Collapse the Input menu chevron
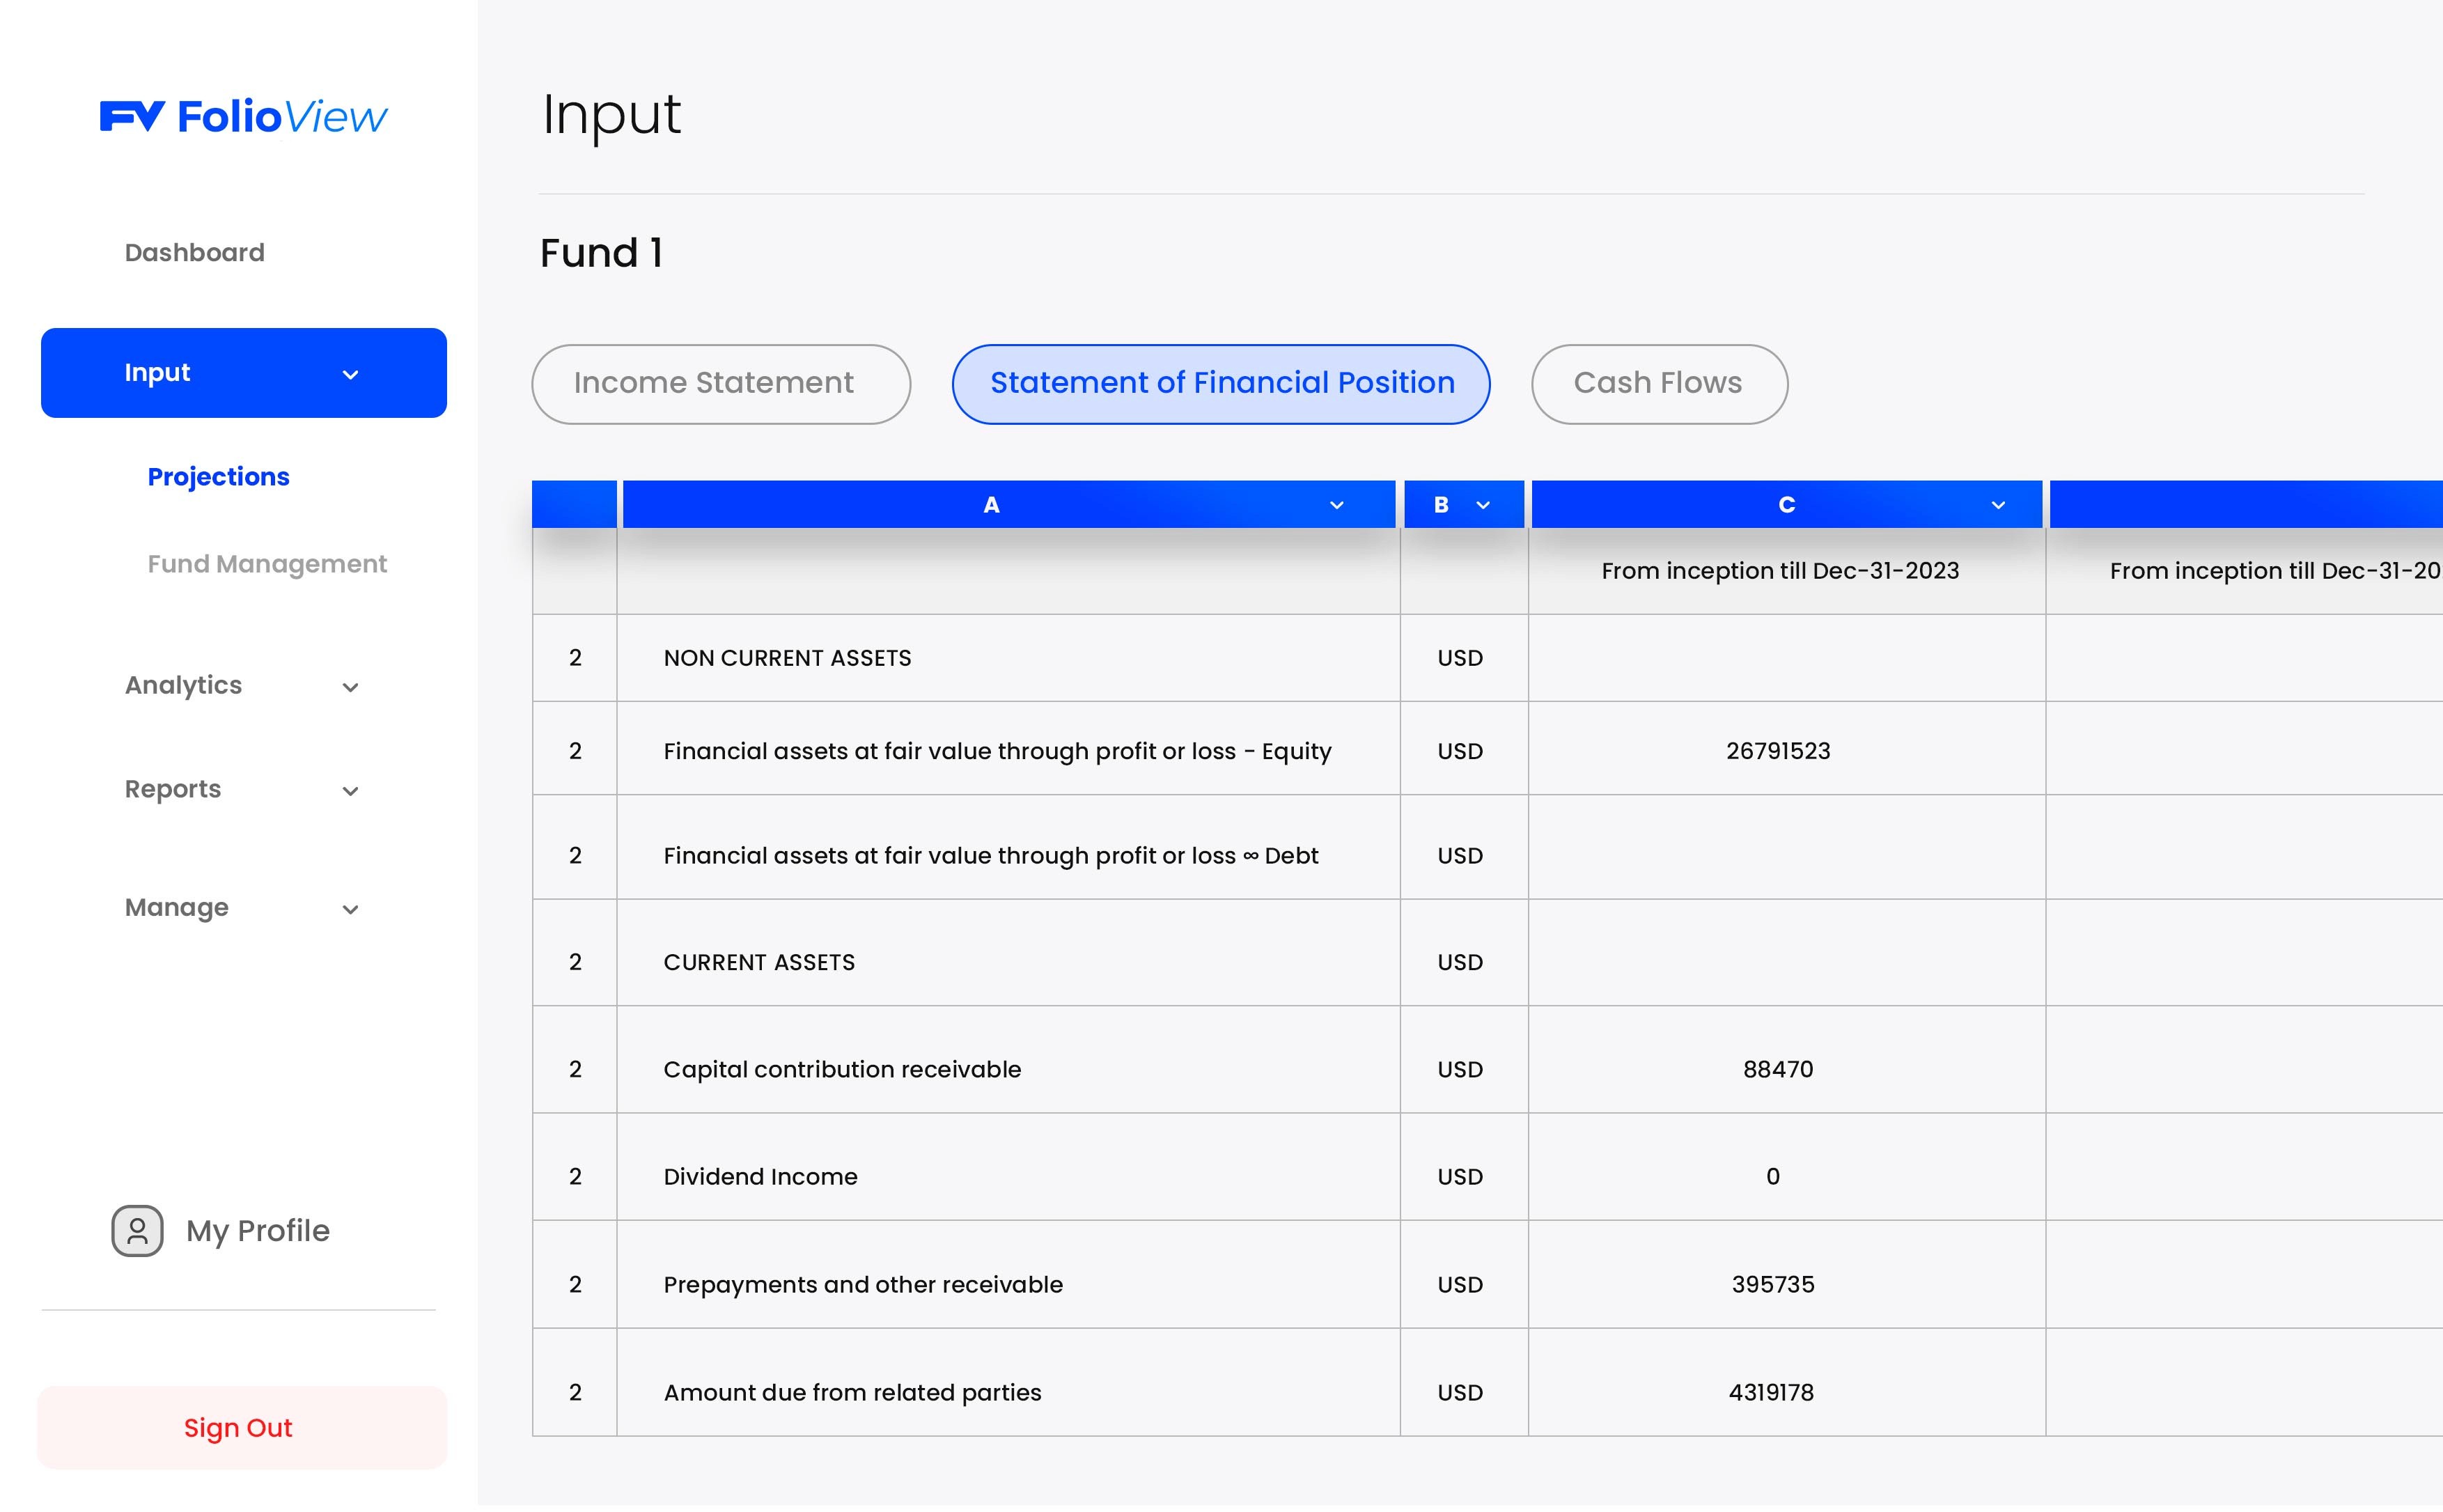Screen dimensions: 2443x1512 coord(350,374)
